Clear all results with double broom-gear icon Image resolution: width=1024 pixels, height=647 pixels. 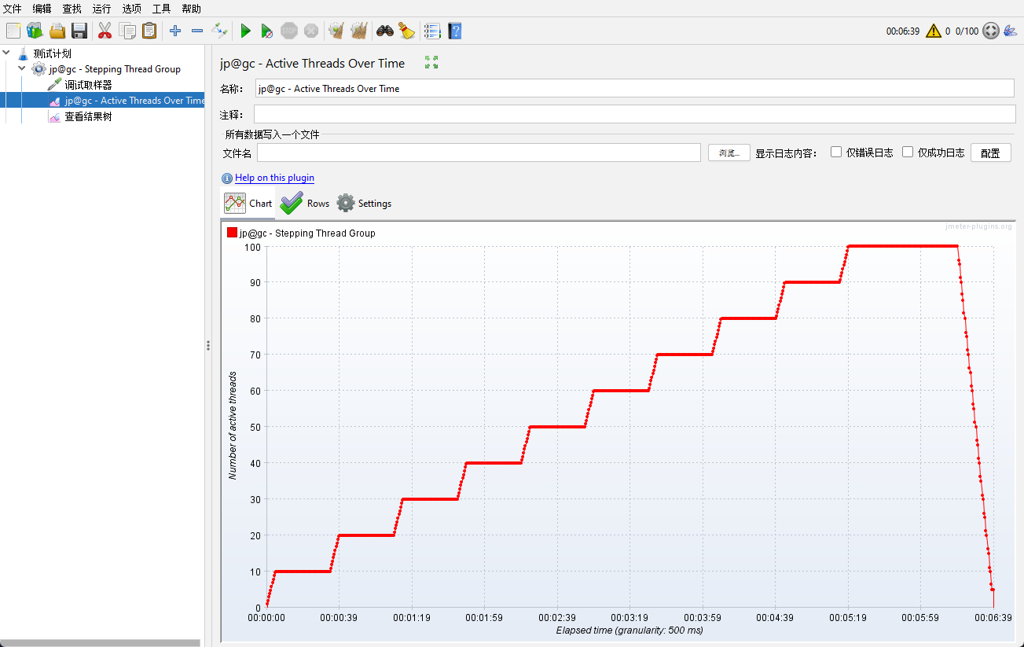(x=359, y=31)
